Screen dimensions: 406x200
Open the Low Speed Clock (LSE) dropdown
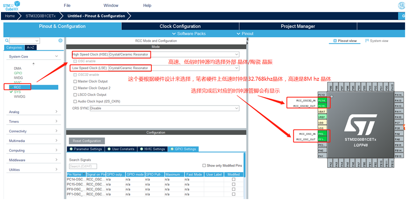point(174,68)
